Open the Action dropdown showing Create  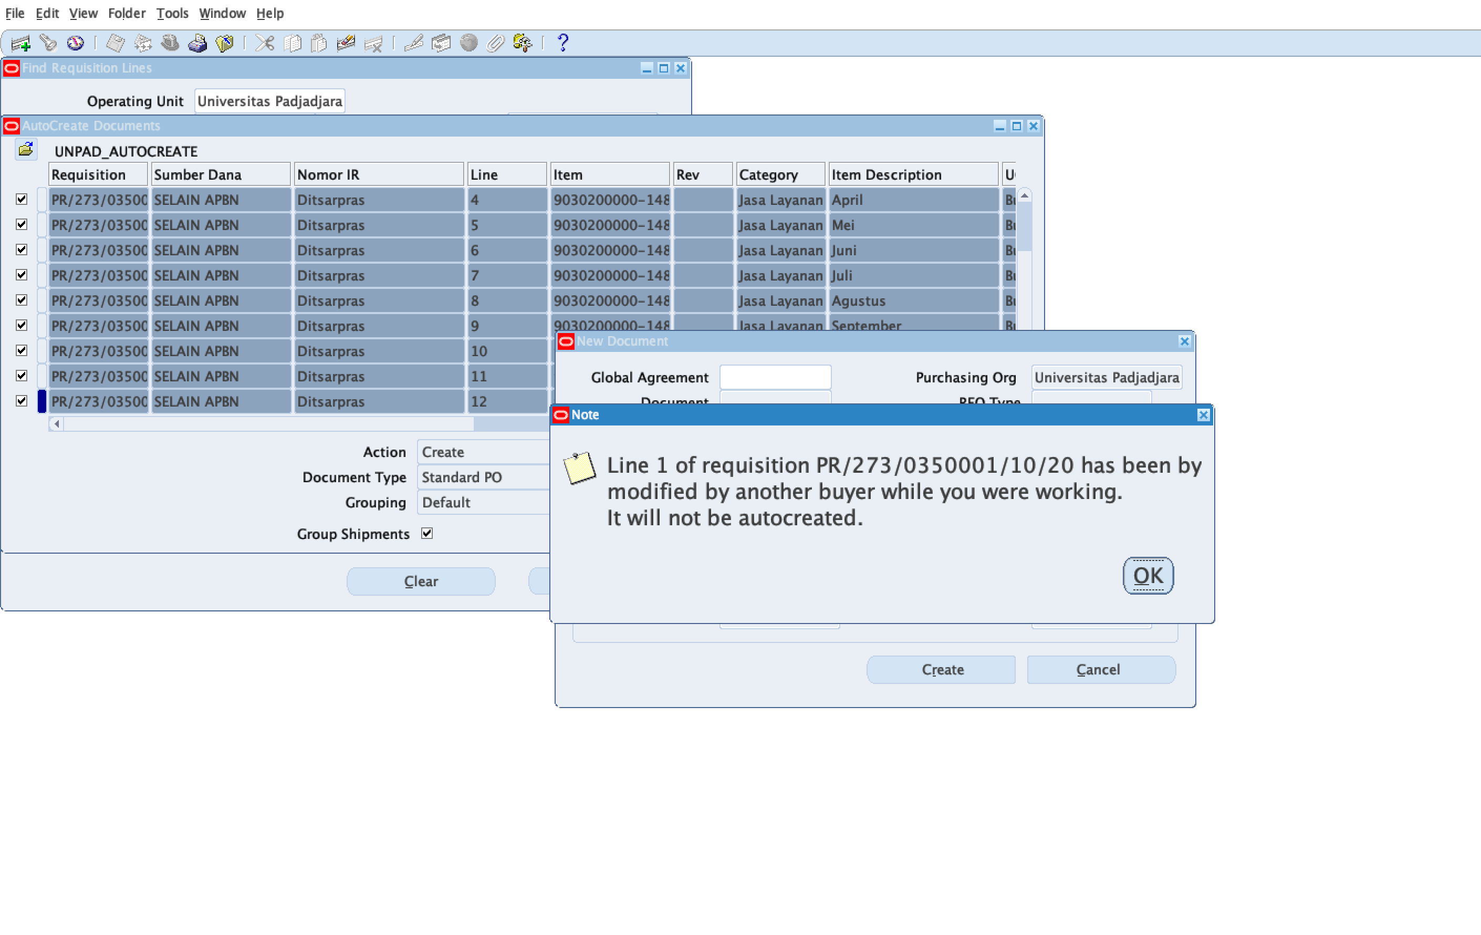click(x=483, y=452)
